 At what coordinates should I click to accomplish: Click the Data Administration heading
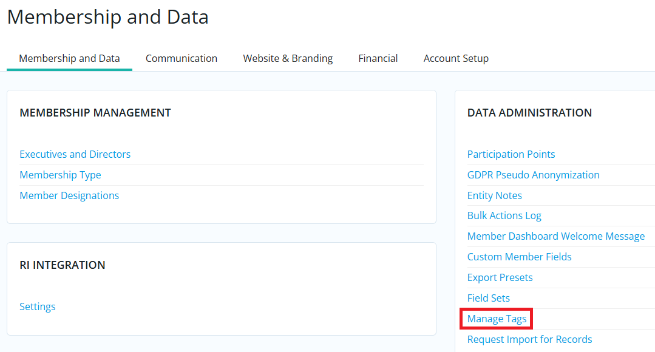click(x=529, y=113)
